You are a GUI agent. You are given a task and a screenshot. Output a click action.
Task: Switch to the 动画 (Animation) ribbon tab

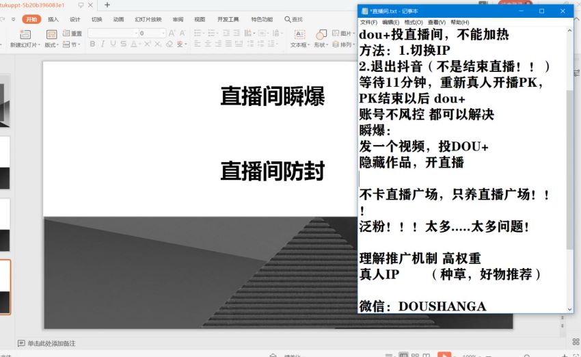[118, 19]
